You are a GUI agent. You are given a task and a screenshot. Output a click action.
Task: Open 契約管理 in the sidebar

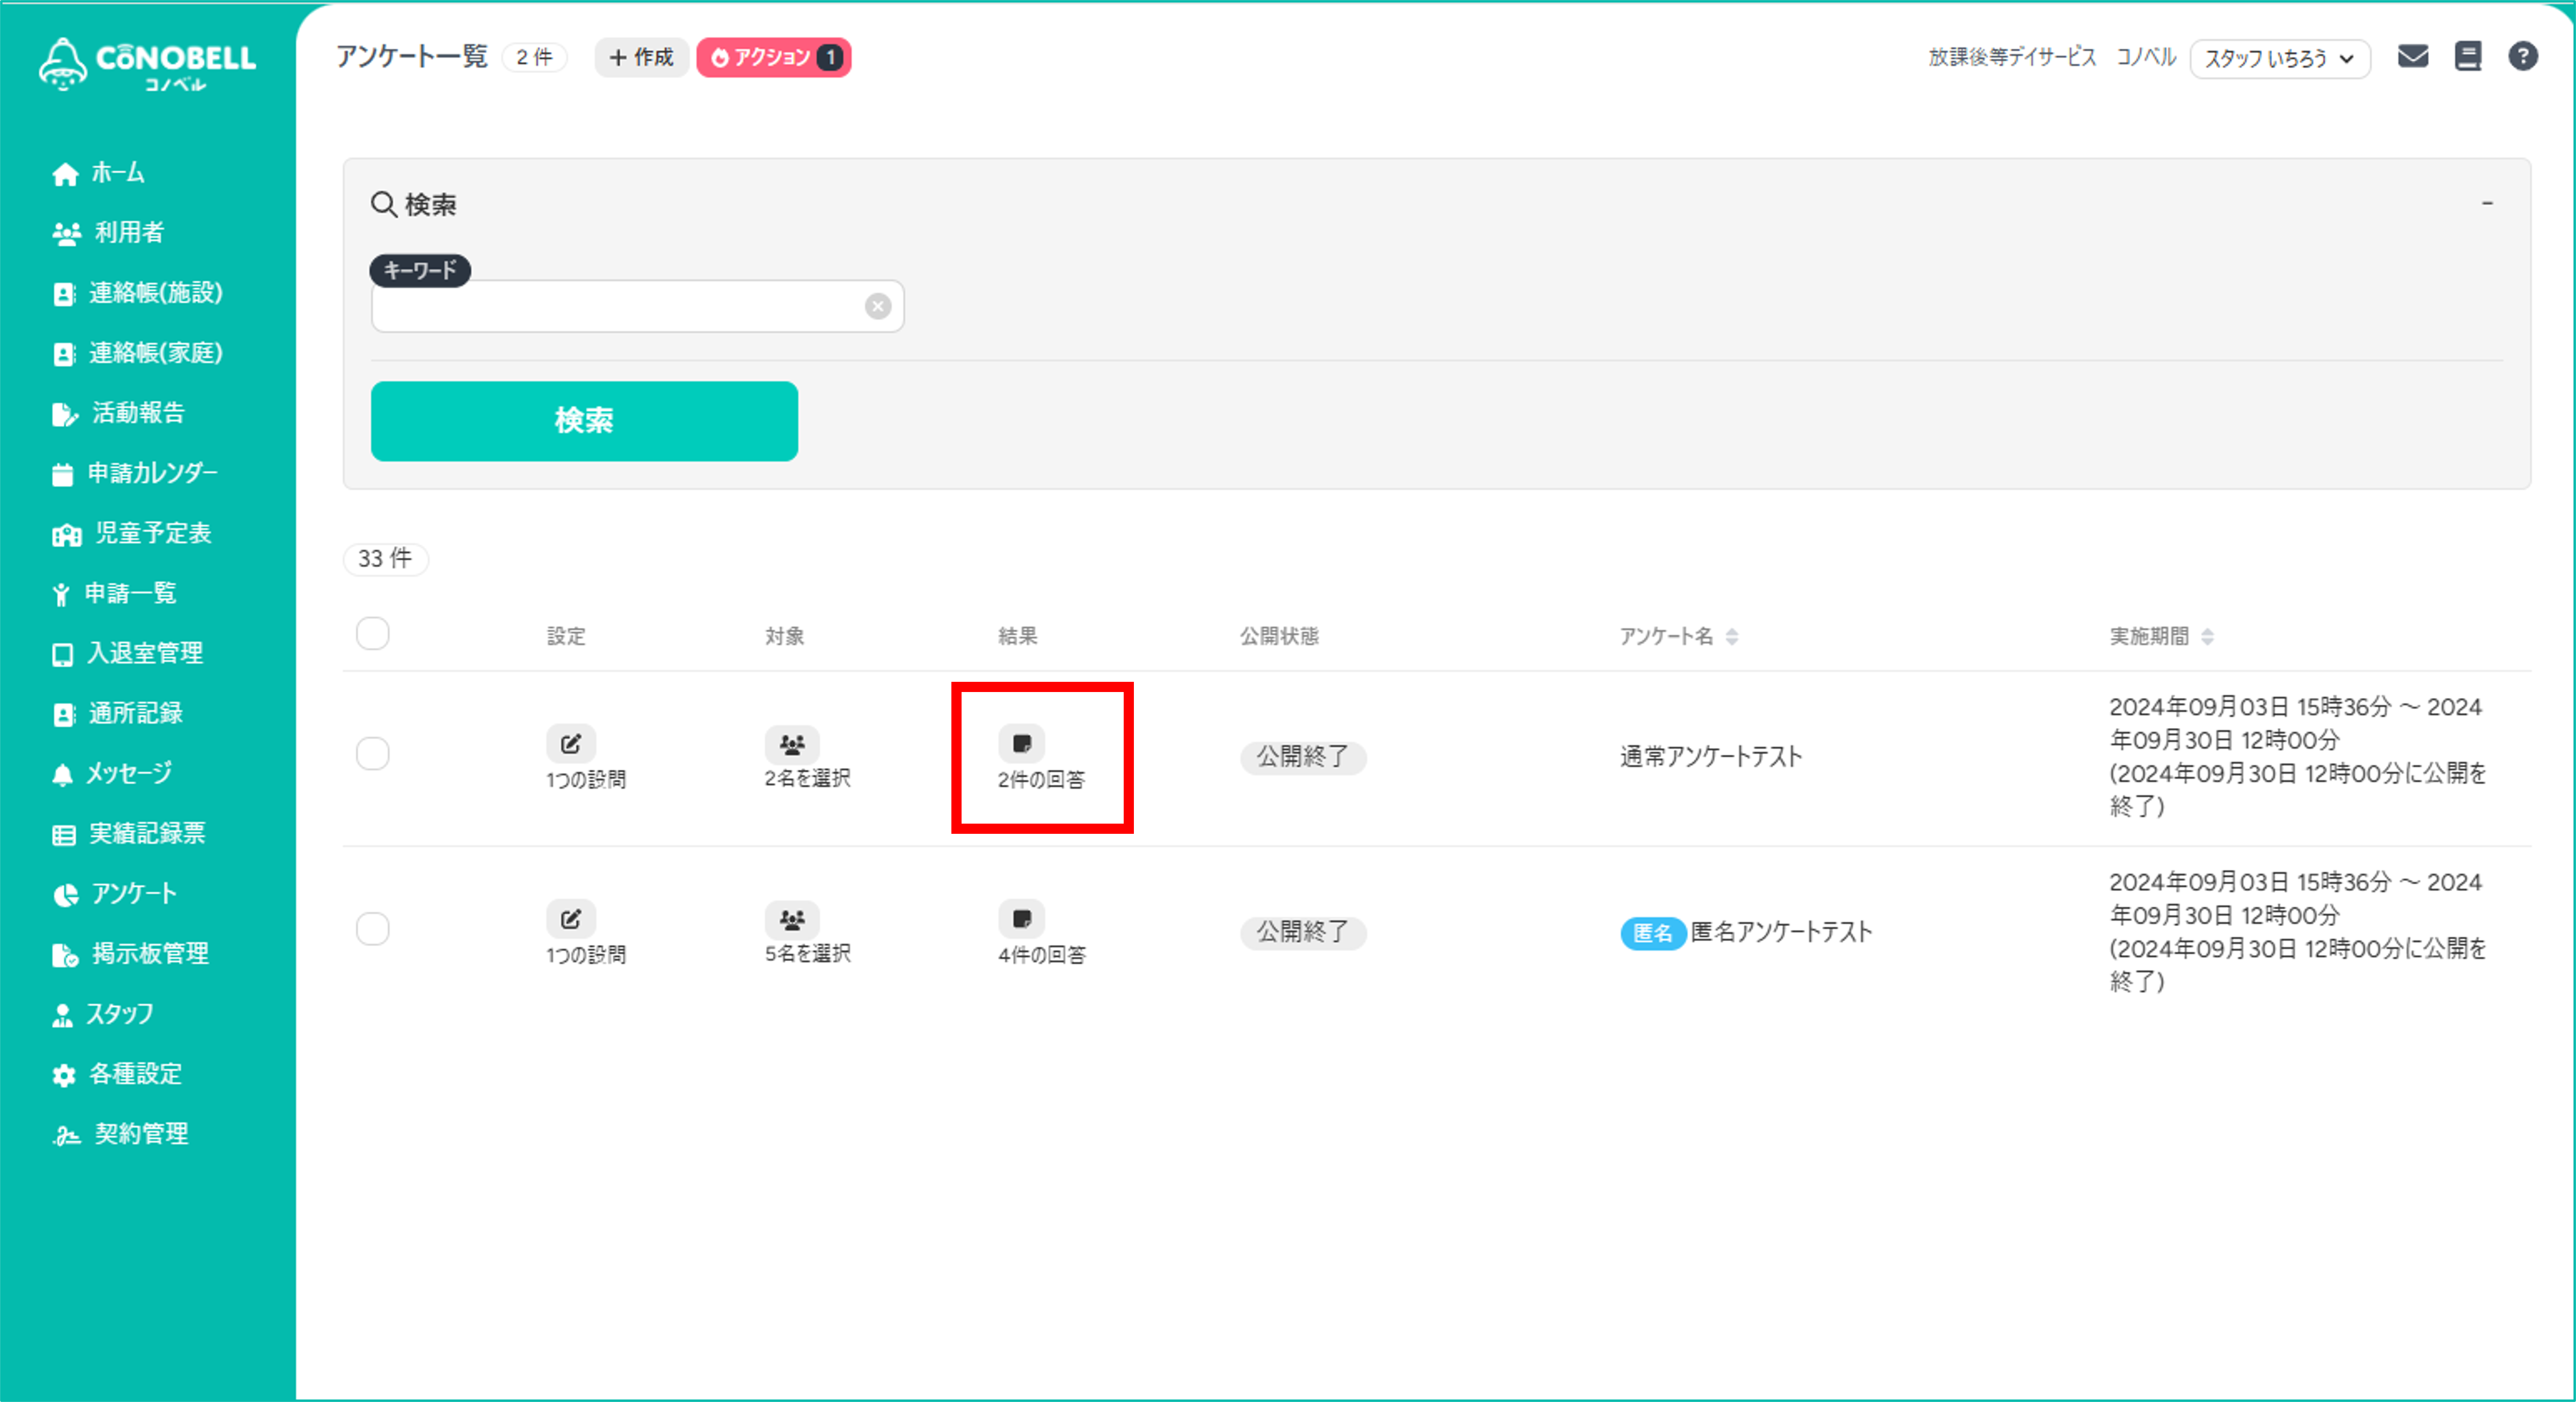pos(120,1134)
